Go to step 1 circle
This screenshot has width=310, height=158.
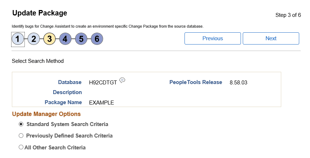point(18,39)
